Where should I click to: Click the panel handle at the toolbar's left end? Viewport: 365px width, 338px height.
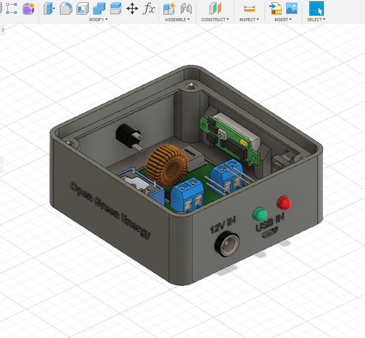click(2, 30)
